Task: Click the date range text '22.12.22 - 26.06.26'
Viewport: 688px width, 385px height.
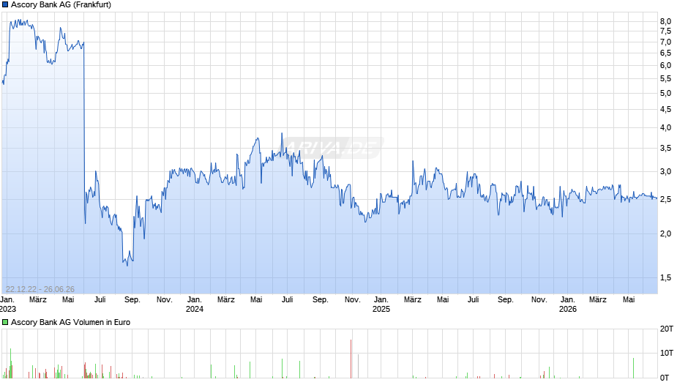Action: pos(40,289)
